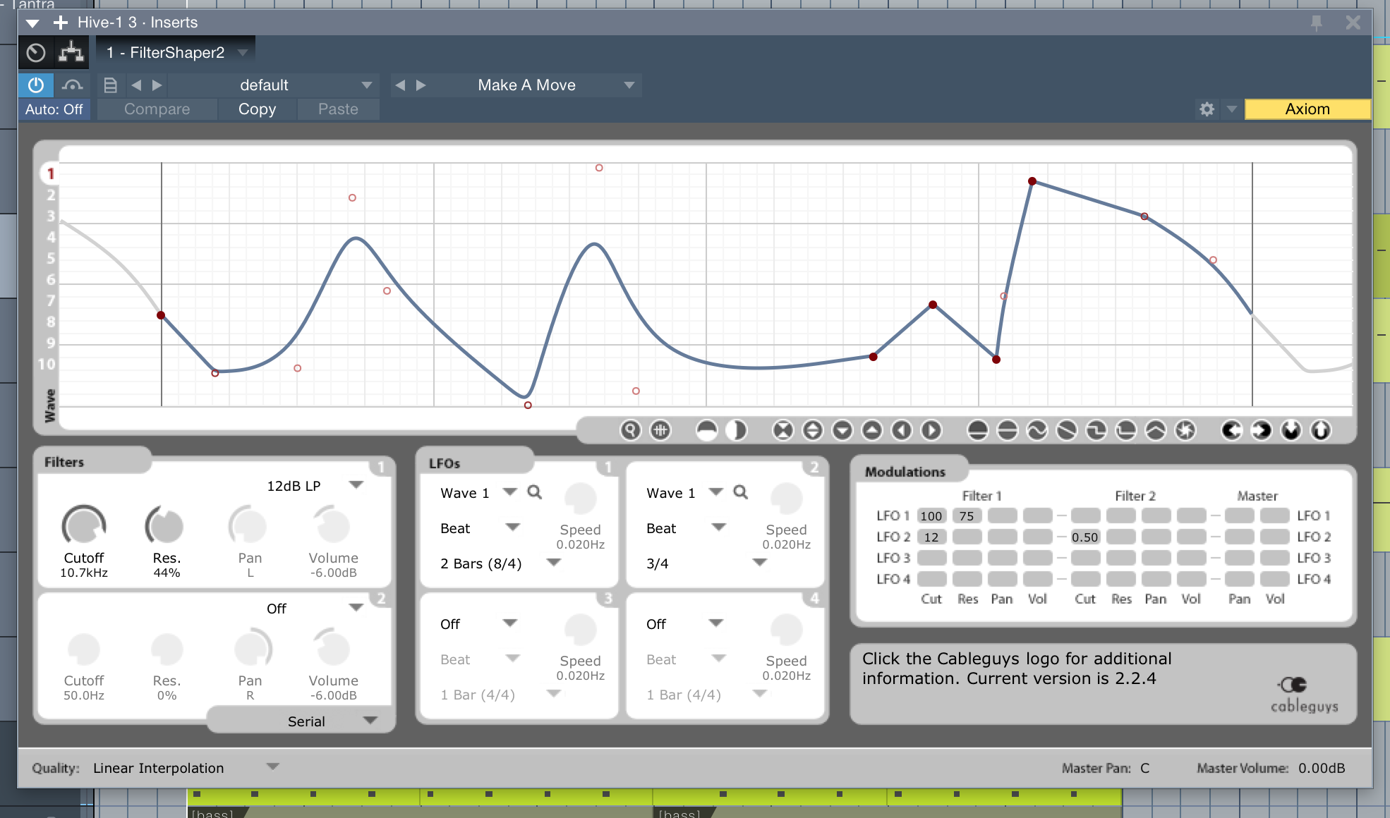
Task: Open LFO 2 wave magnifier icon
Action: [x=740, y=492]
